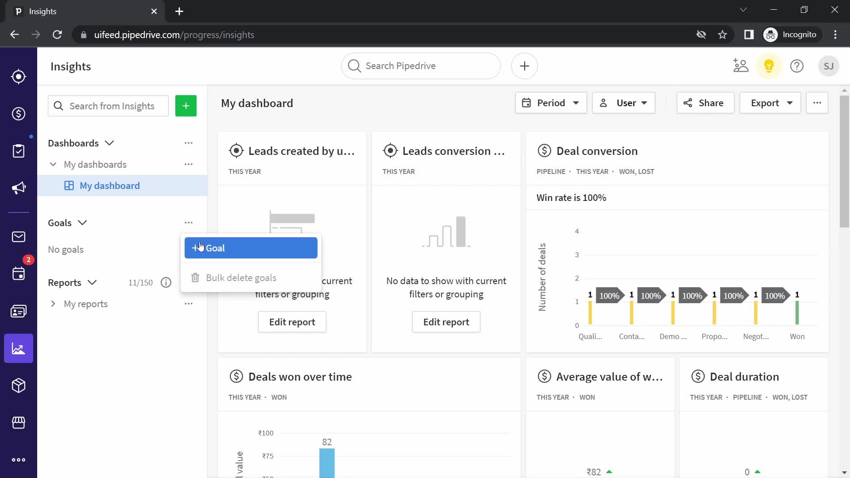Select Bulk delete goals menu entry
Viewport: 850px width, 478px height.
tap(251, 278)
